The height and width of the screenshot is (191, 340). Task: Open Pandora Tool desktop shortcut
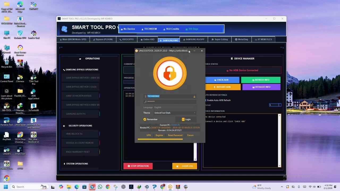point(7,122)
